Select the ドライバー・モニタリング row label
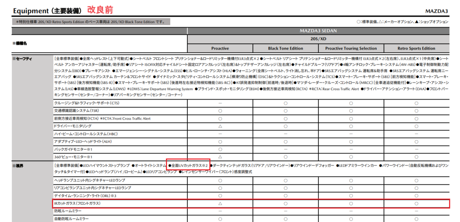This screenshot has width=460, height=222. click(x=73, y=126)
